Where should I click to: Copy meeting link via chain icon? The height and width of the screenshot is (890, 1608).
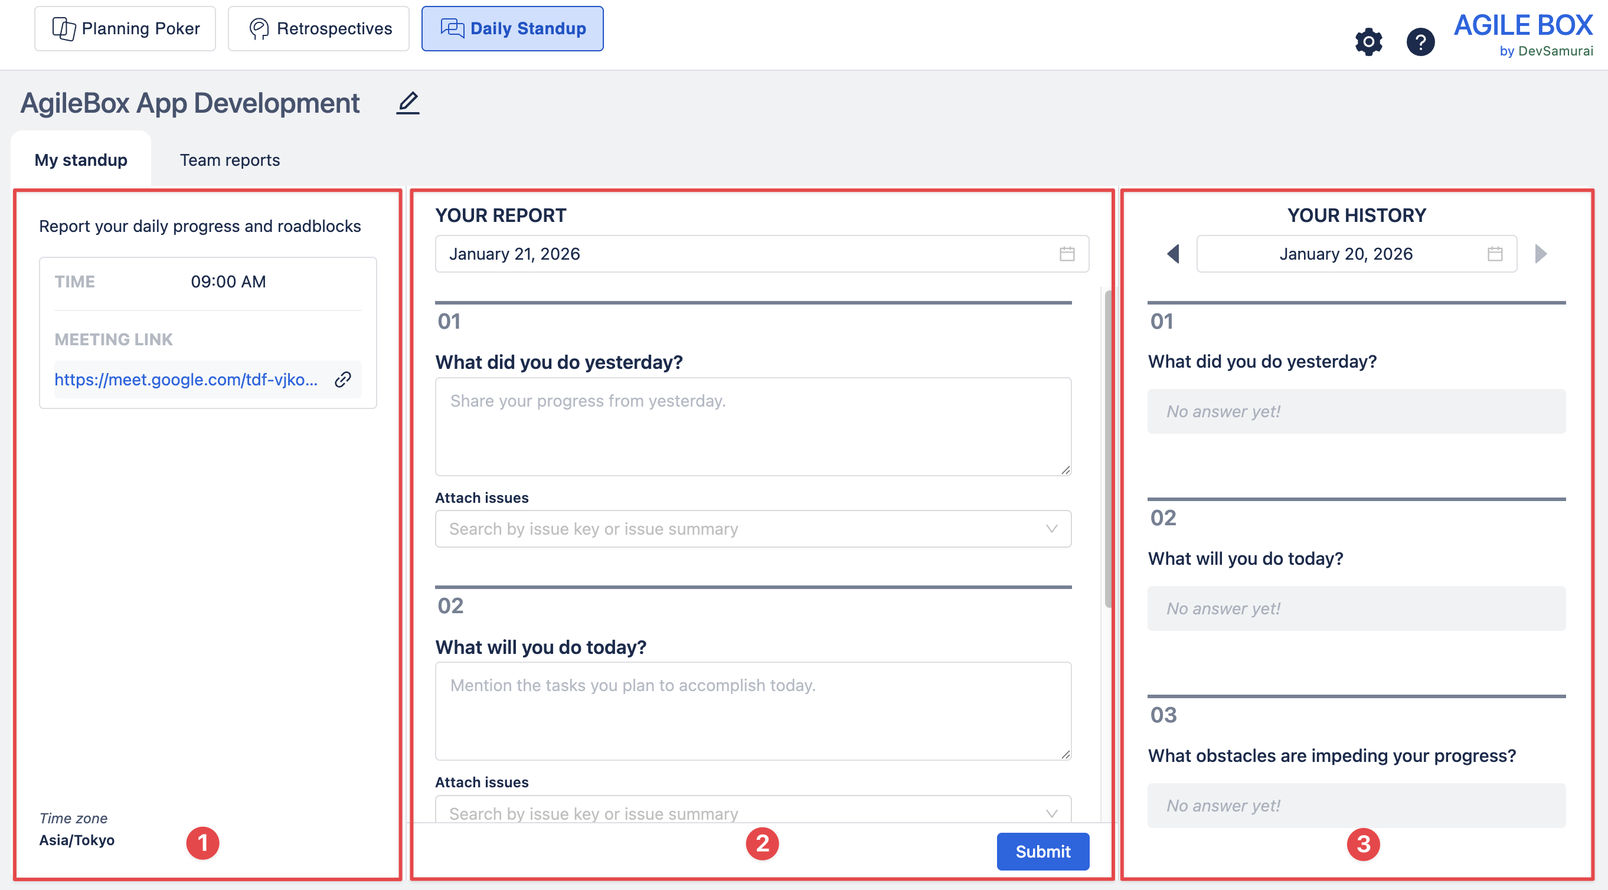[x=343, y=379]
